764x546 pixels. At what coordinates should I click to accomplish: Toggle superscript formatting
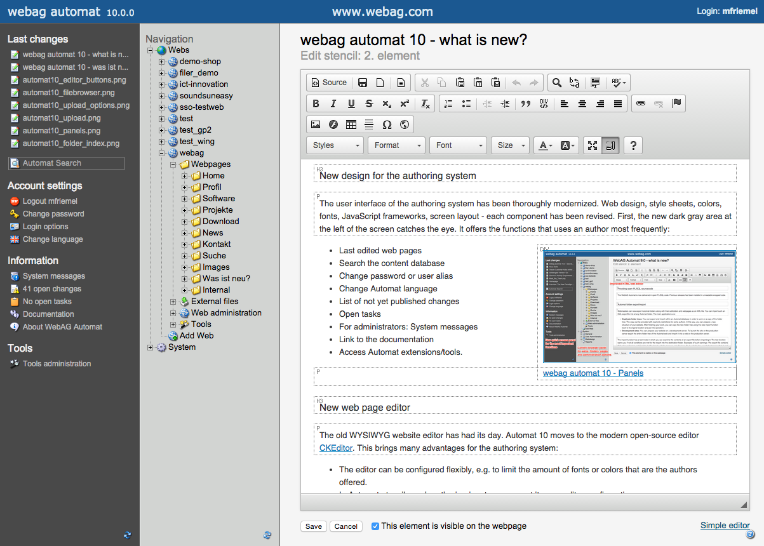click(405, 104)
